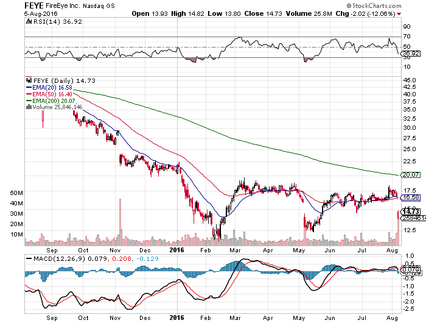Click the High 14.82 value
Image resolution: width=426 pixels, height=323 pixels.
tap(187, 13)
